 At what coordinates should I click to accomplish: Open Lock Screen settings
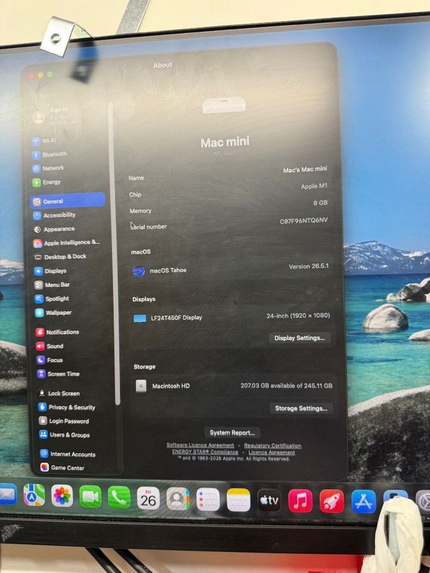59,393
